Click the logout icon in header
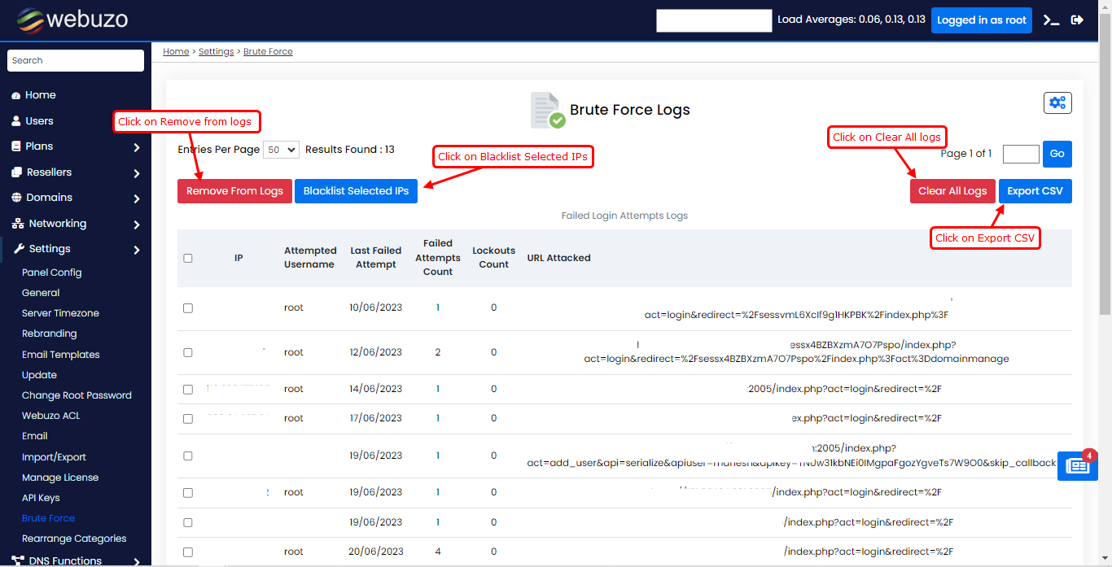 (1077, 20)
